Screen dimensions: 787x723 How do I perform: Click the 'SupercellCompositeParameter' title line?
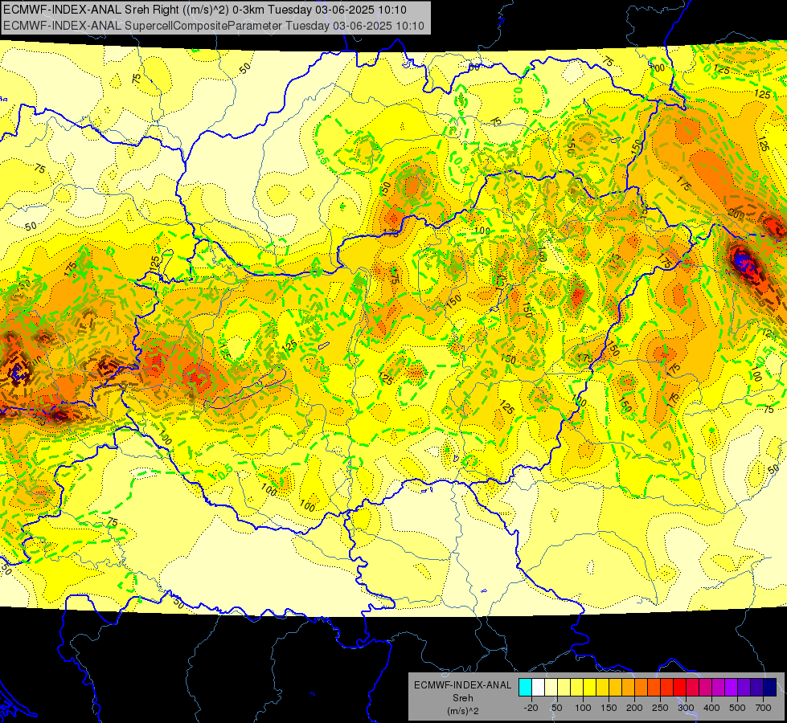coord(214,26)
